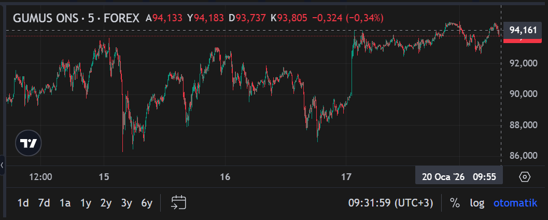The width and height of the screenshot is (548, 220).
Task: Switch to the 1a range
Action: click(x=65, y=203)
